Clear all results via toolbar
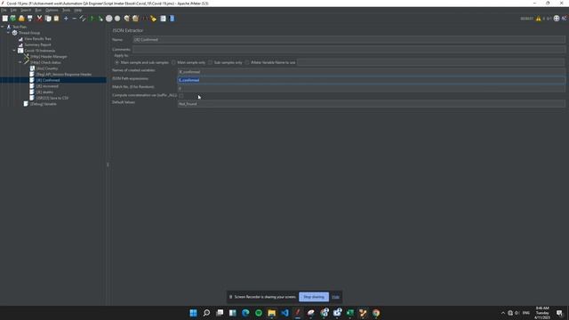Image resolution: width=569 pixels, height=320 pixels. (x=135, y=18)
